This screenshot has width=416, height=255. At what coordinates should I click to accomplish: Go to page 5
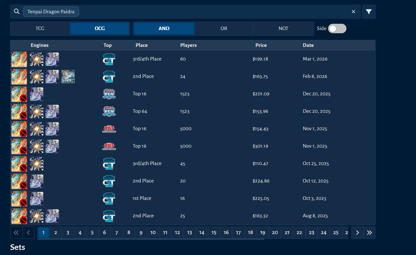(92, 233)
